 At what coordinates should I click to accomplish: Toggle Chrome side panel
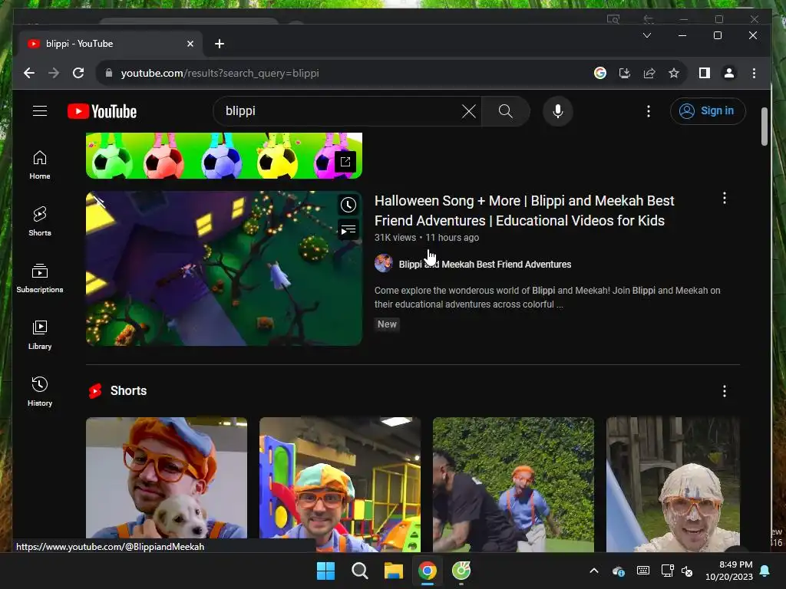point(705,73)
